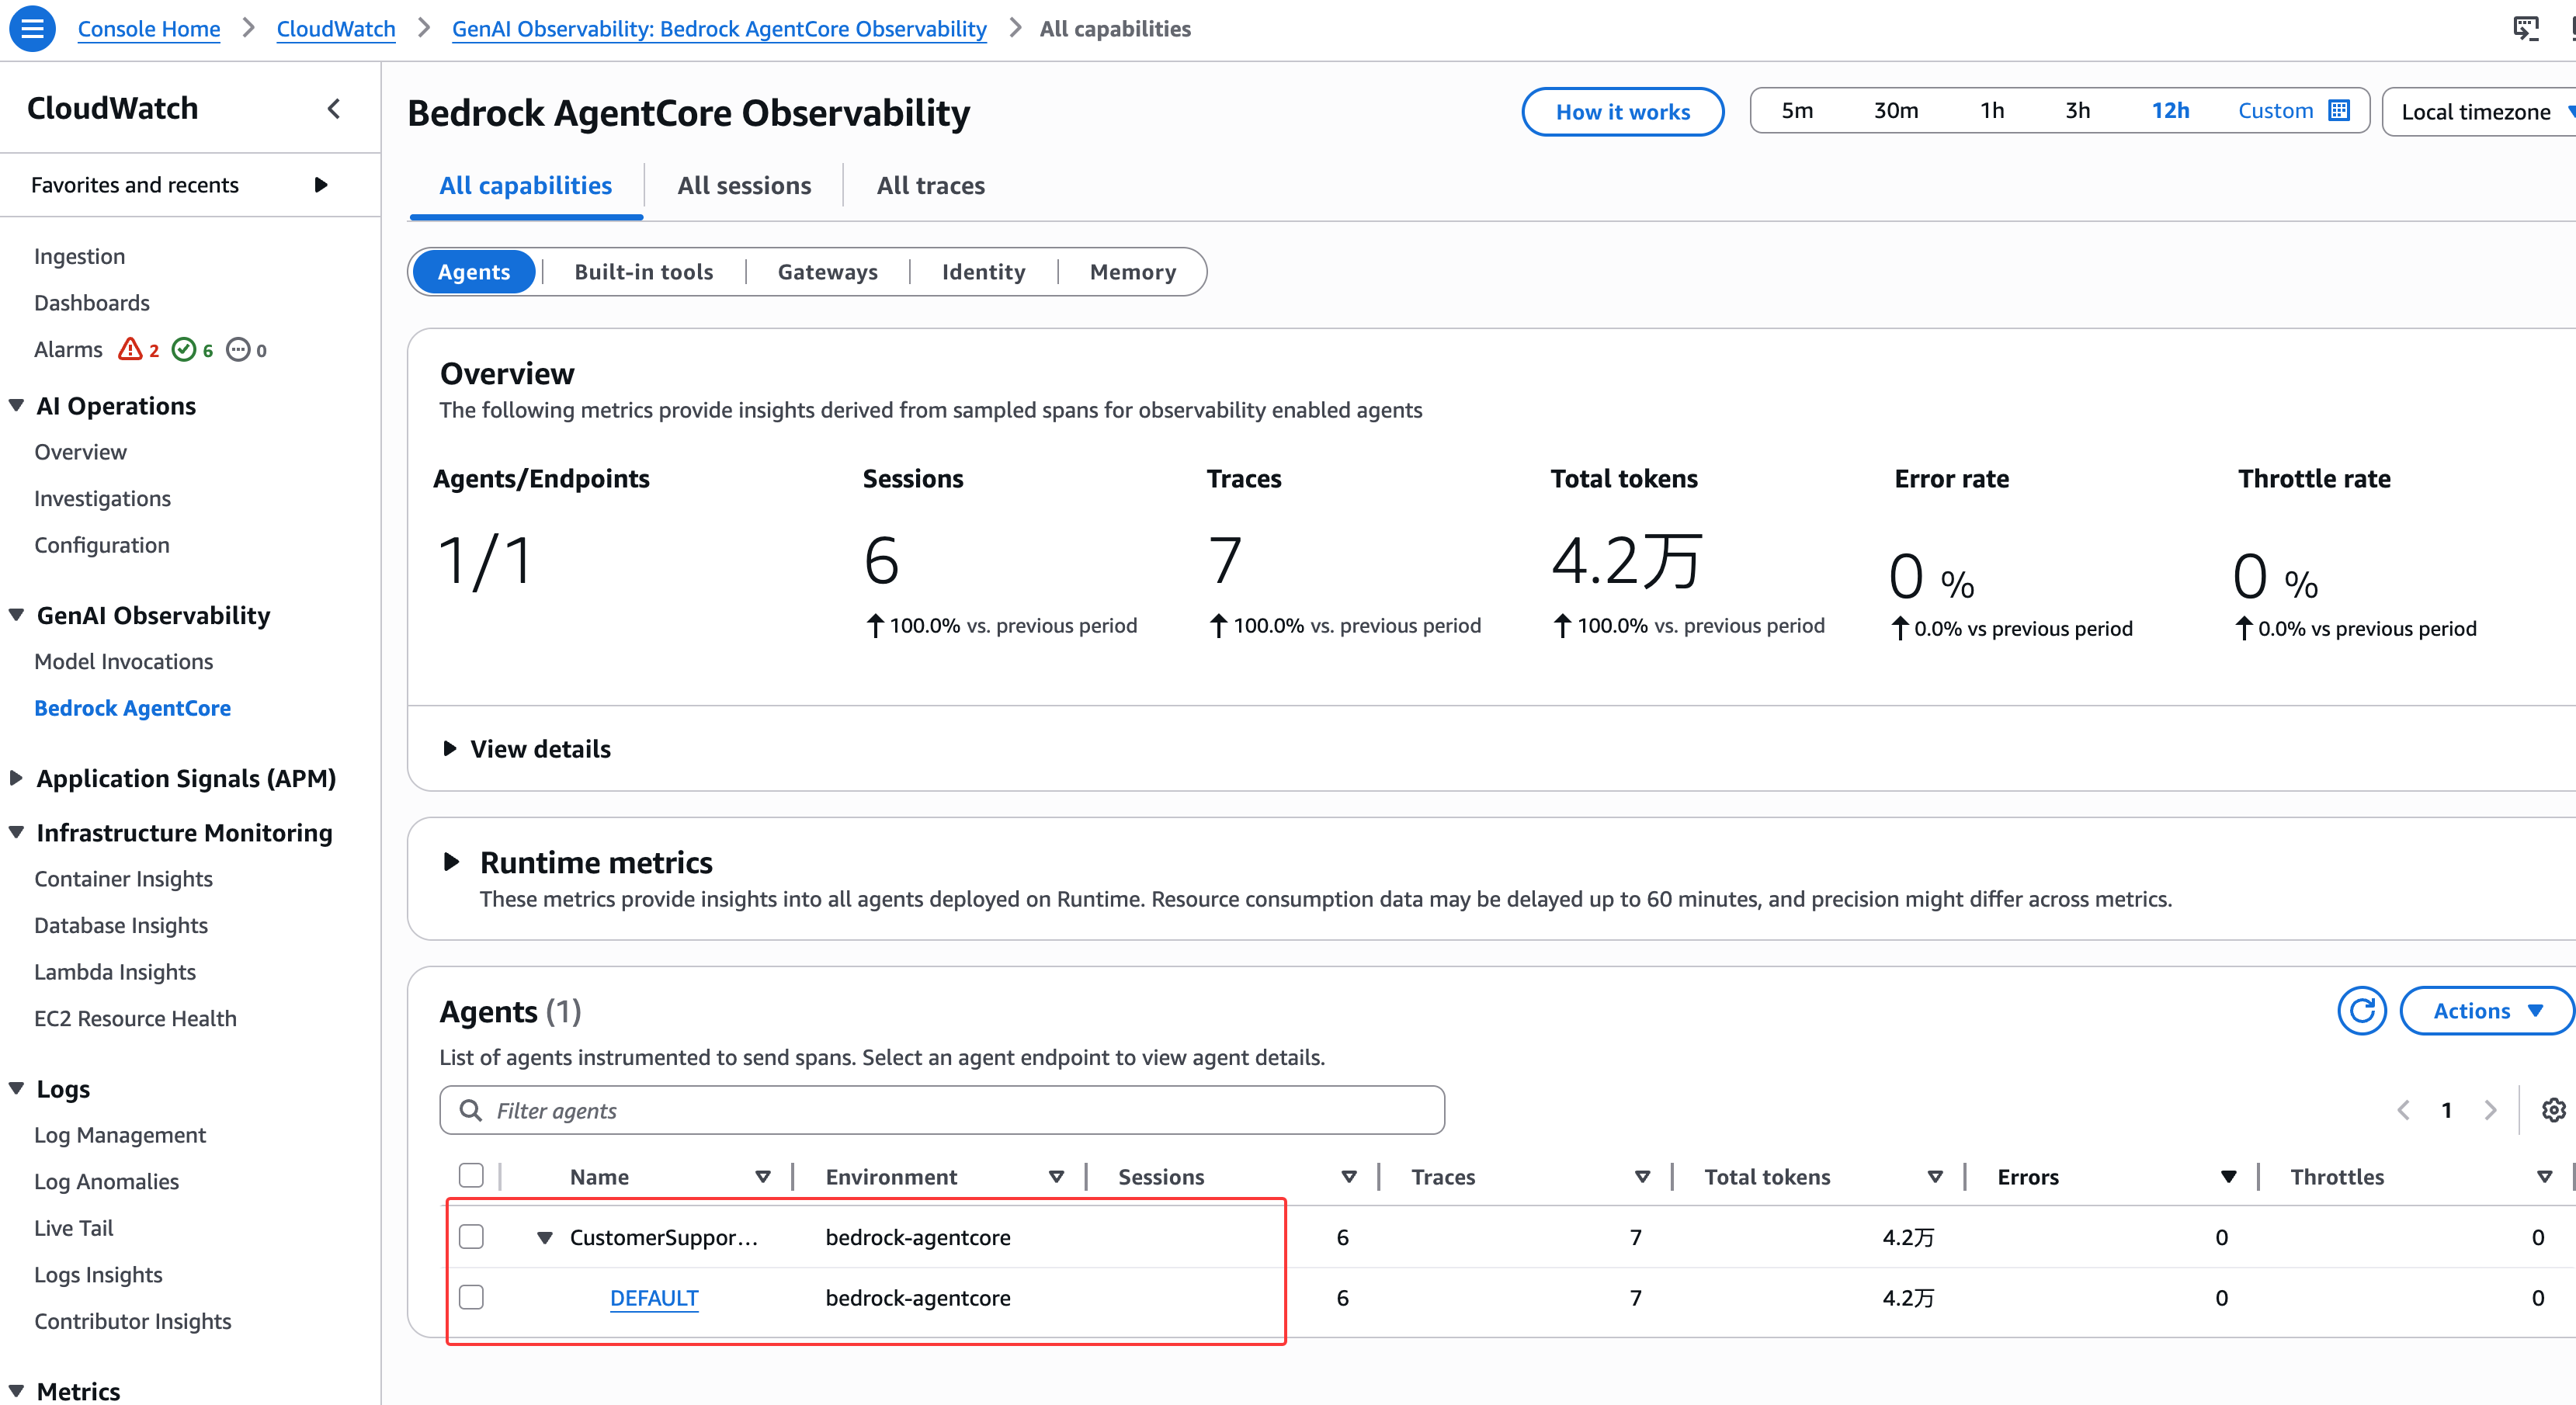Click the alarms in-alarm warning icon
Viewport: 2576px width, 1405px height.
point(130,349)
